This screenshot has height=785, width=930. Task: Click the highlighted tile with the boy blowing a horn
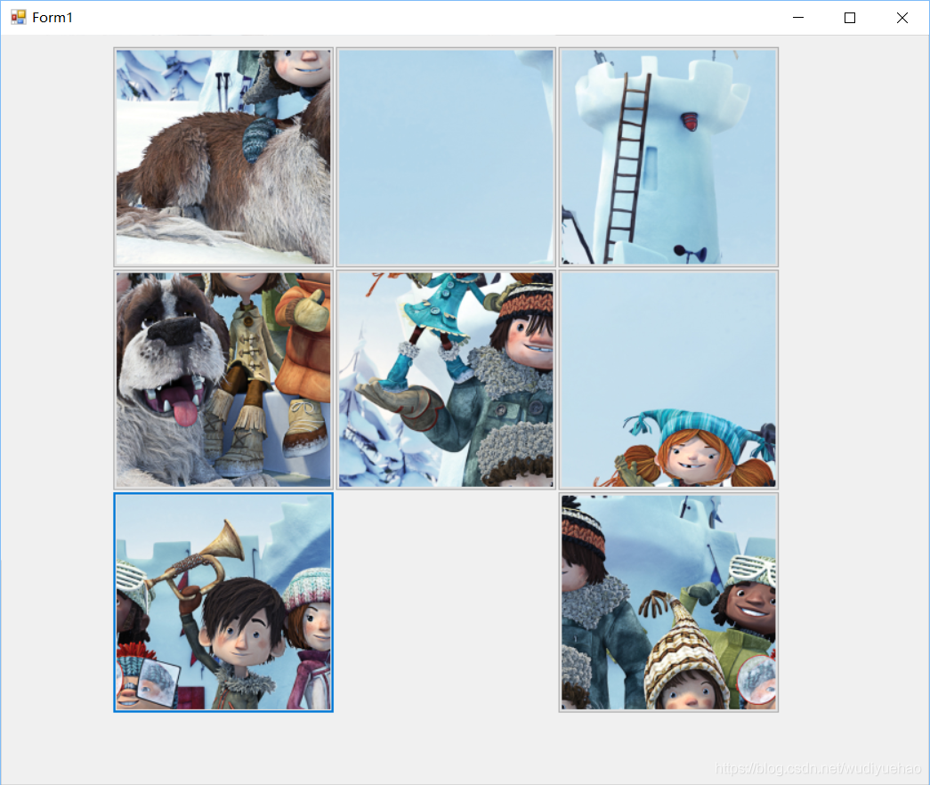click(x=223, y=603)
